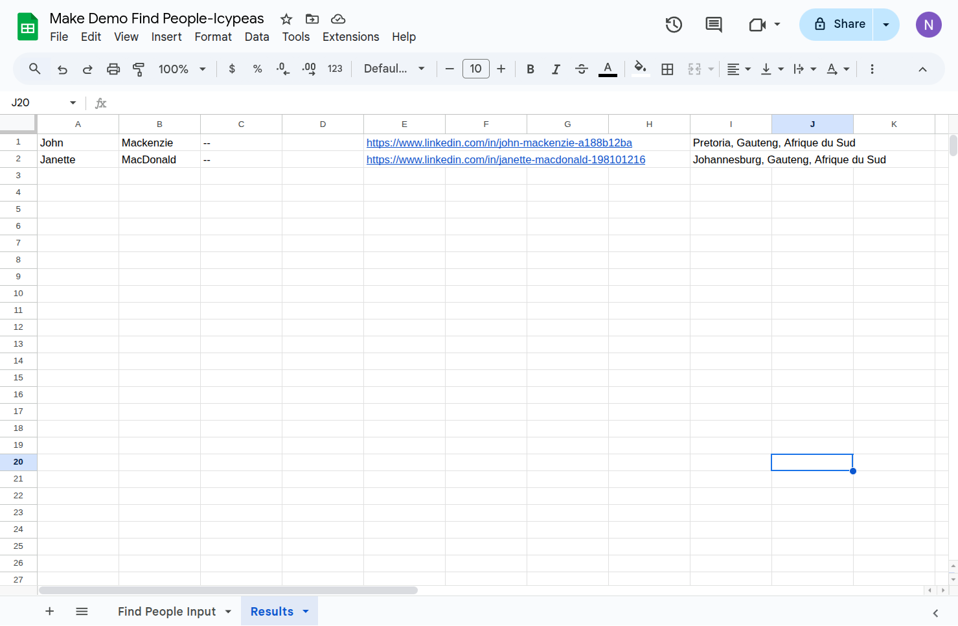This screenshot has width=958, height=626.
Task: Star the document title
Action: [x=286, y=19]
